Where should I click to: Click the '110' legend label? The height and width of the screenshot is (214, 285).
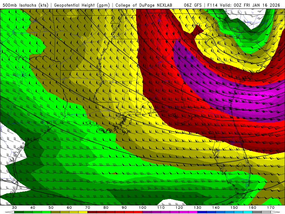161,208
